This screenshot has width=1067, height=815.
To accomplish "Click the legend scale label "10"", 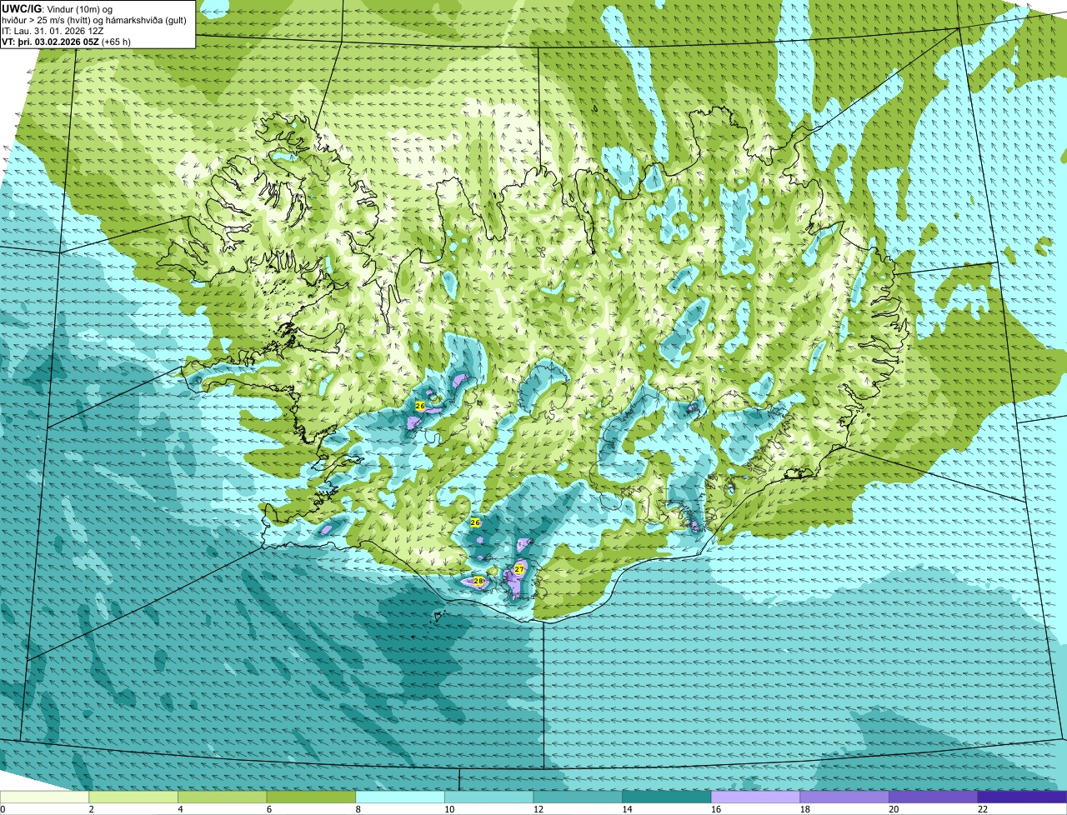I will [x=449, y=809].
